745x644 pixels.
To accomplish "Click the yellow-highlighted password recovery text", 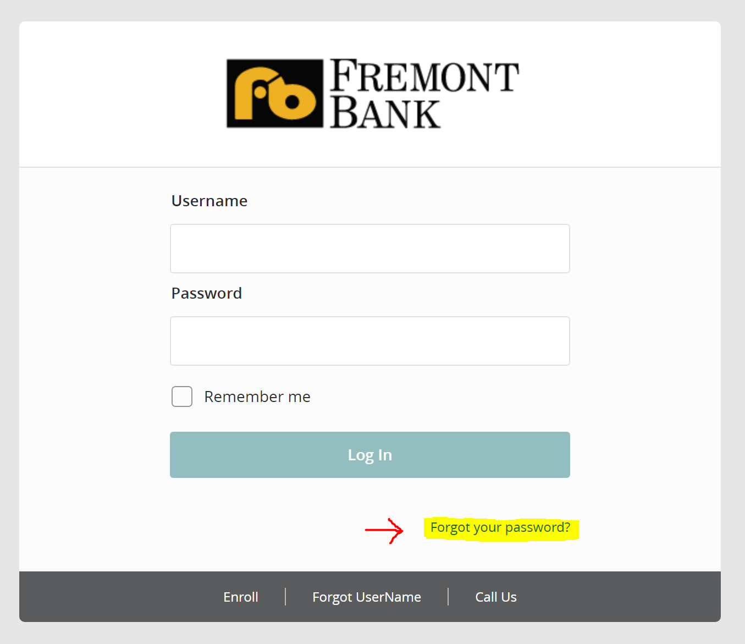I will click(x=501, y=529).
